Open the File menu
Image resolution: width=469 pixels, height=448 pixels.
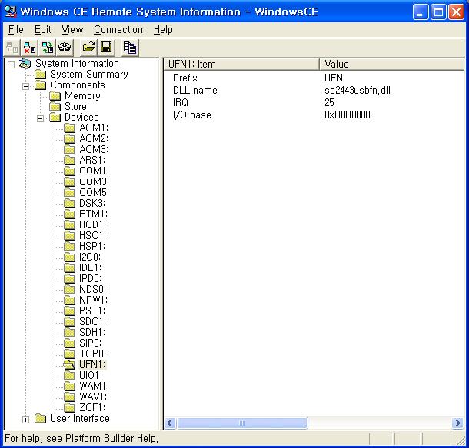(x=16, y=30)
